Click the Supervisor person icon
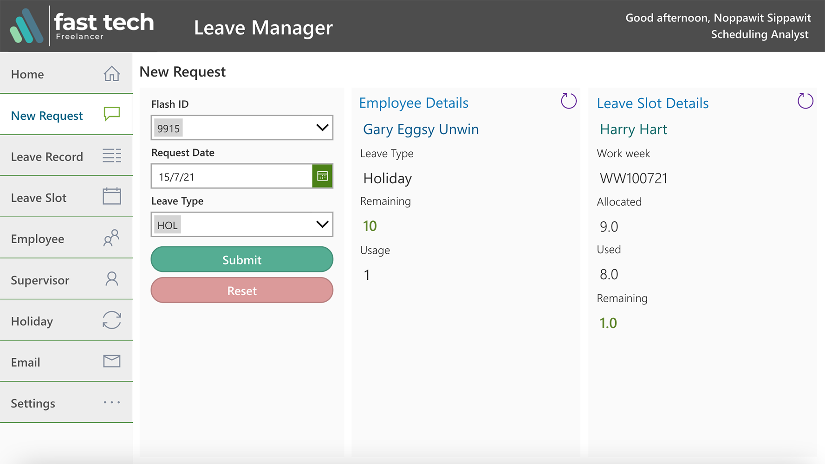This screenshot has width=825, height=464. click(111, 279)
